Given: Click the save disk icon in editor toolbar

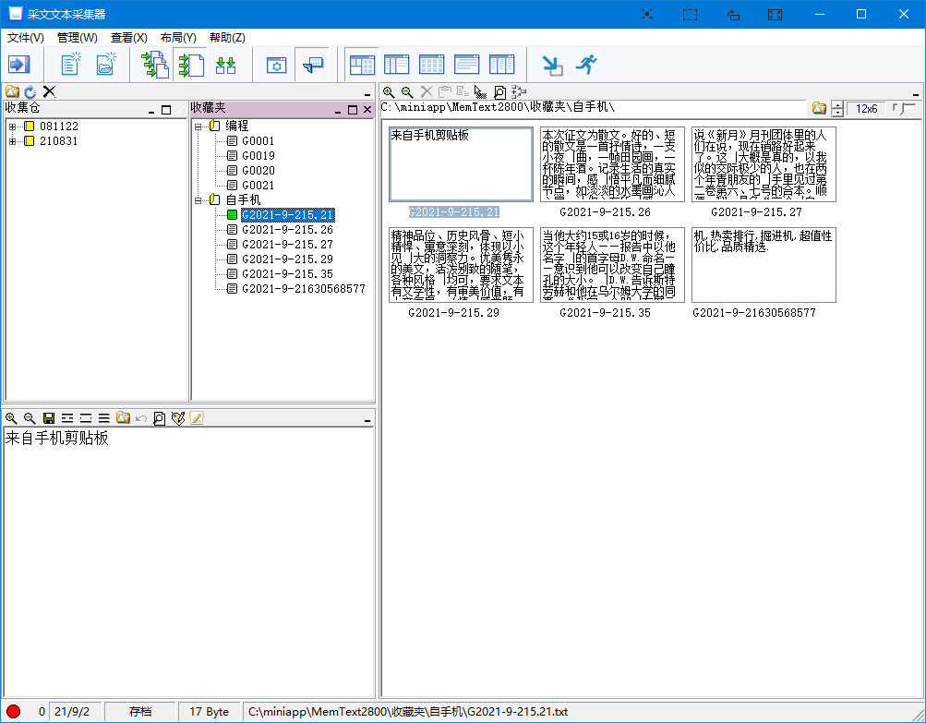Looking at the screenshot, I should (x=48, y=418).
